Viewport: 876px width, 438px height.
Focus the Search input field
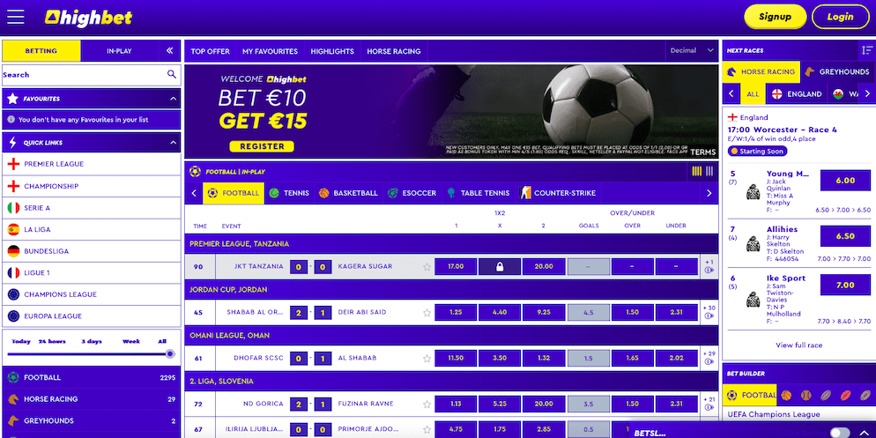click(84, 74)
